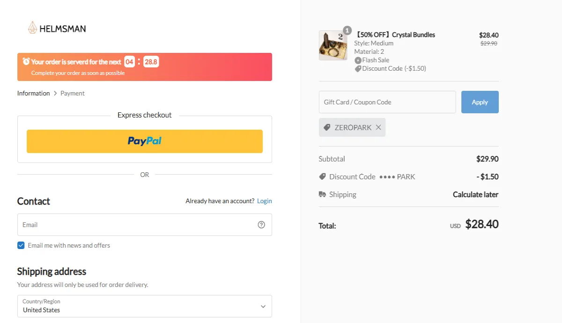Click the Gift Card / Coupon Code field
This screenshot has height=323, width=562.
387,102
